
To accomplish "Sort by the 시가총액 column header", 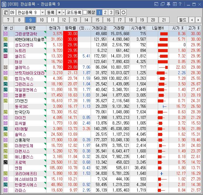I will (138, 28).
